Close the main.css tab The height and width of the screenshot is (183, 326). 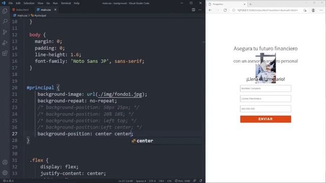click(56, 10)
